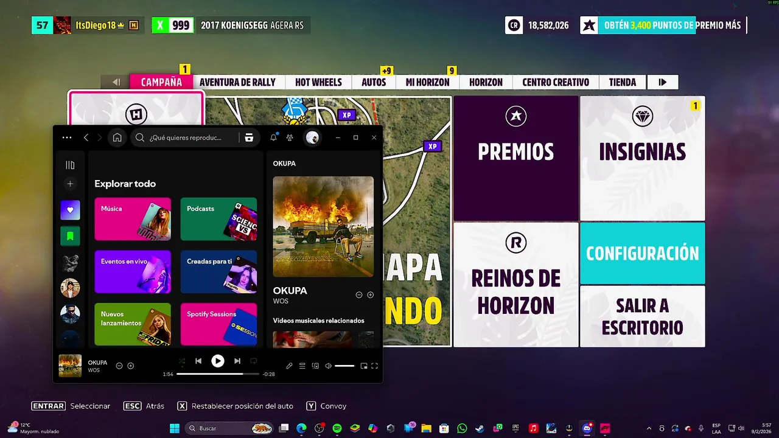Select the CAMPAÑA tab in Forza

click(x=161, y=82)
